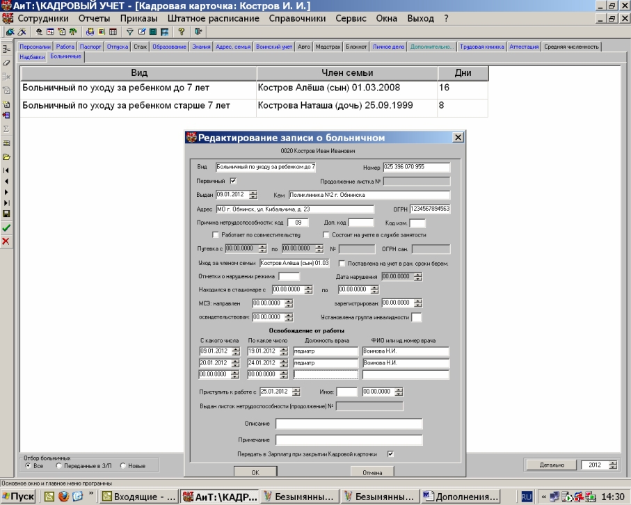Click the tree structure icon atop sidebar
The image size is (631, 505).
[x=6, y=49]
